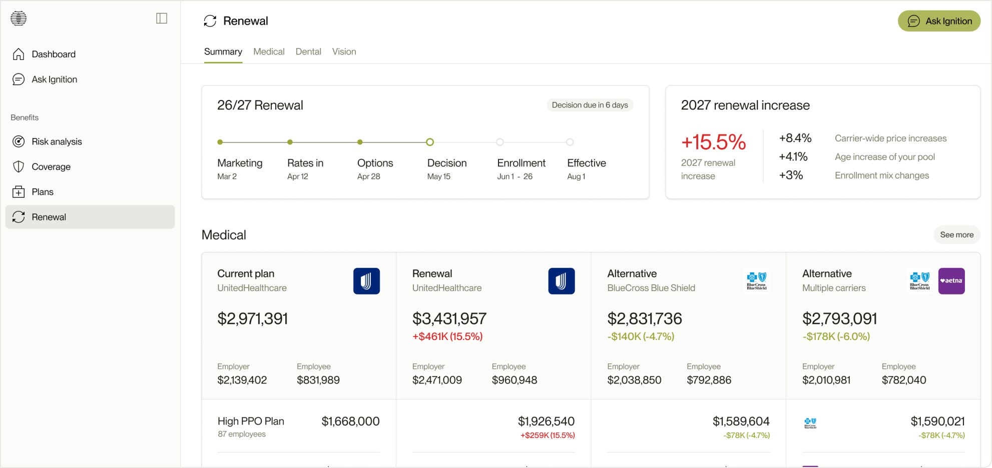
Task: Click the $3,431,957 renewal total
Action: (449, 318)
